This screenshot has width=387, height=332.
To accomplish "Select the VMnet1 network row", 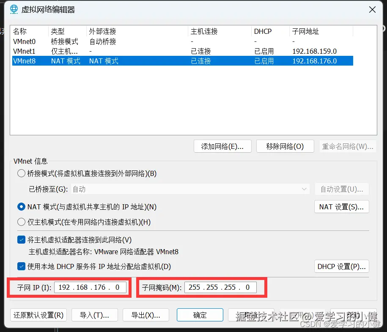I will [183, 51].
